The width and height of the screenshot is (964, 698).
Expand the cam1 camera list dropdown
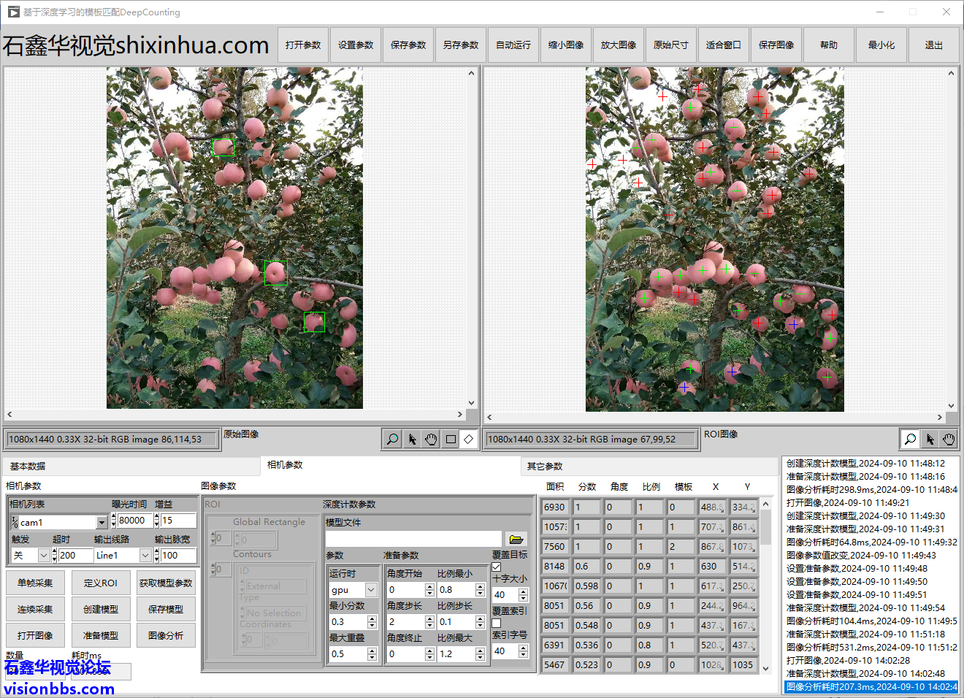pyautogui.click(x=102, y=523)
